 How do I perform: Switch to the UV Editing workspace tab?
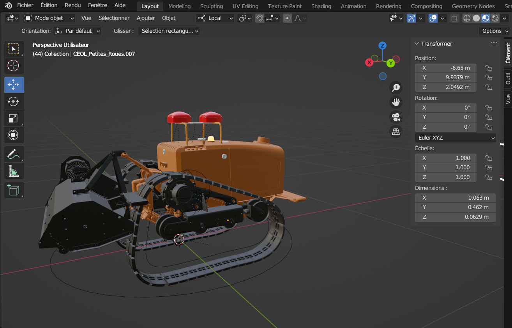coord(245,6)
